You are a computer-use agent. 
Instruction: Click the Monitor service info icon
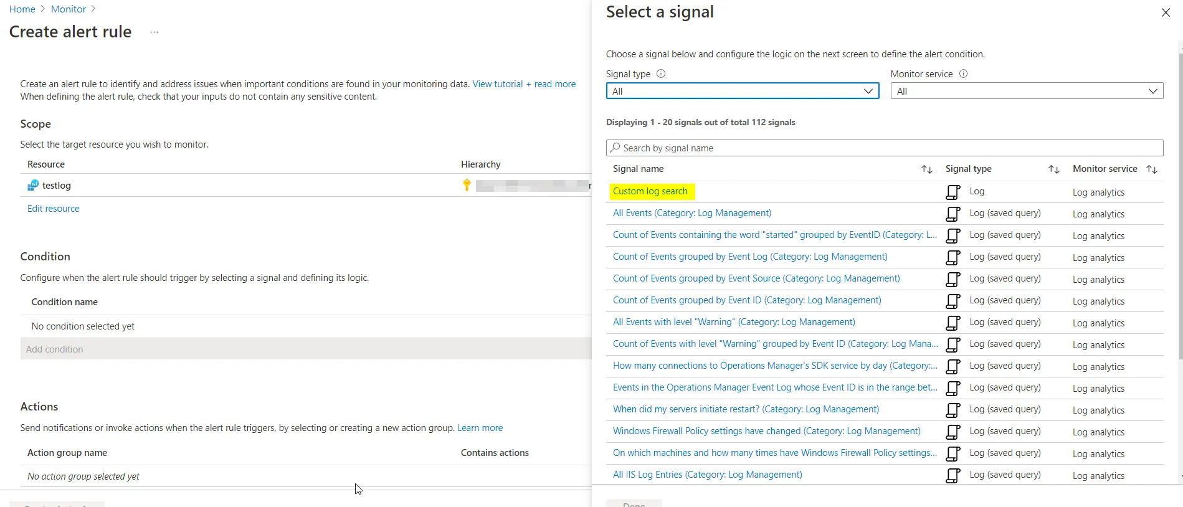click(963, 73)
